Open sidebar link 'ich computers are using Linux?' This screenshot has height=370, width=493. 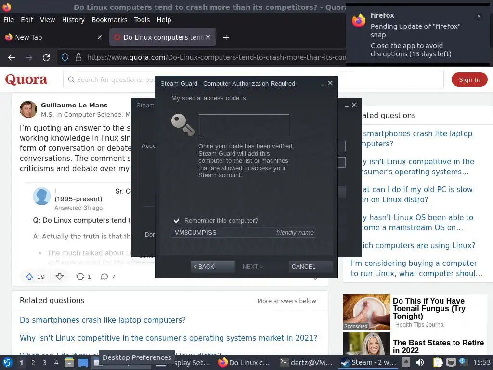(418, 245)
